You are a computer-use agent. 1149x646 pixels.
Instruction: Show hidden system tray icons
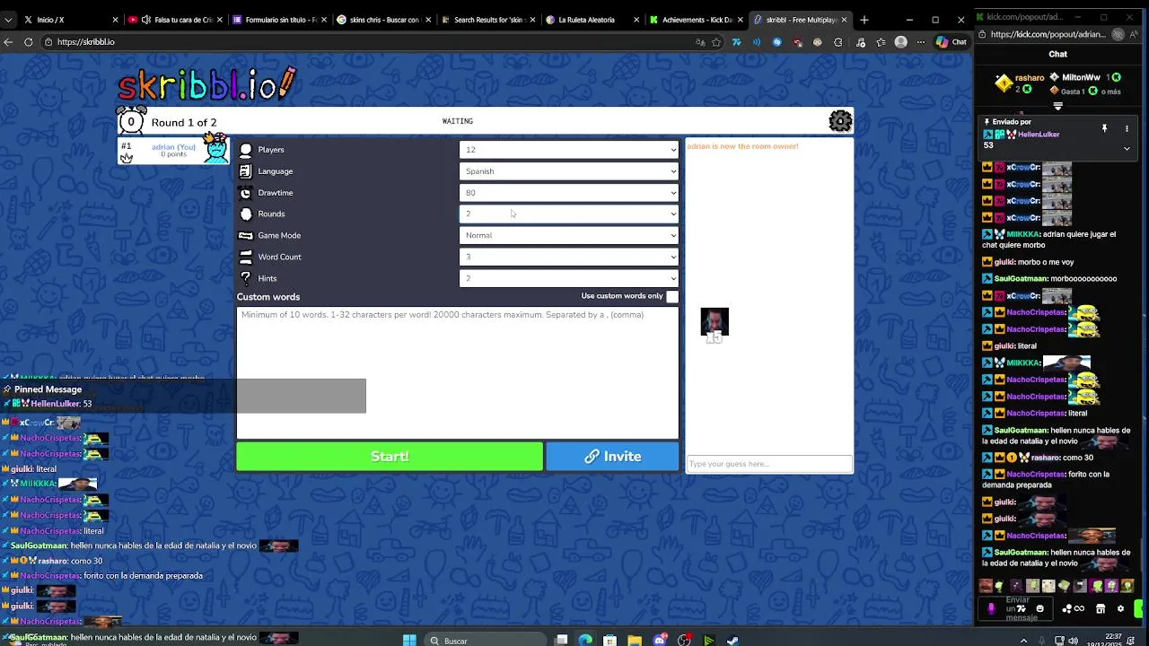pyautogui.click(x=1023, y=641)
